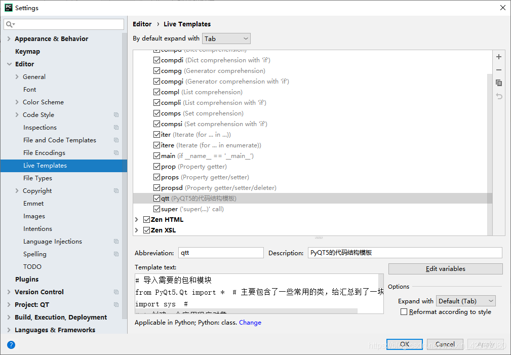Click inside the Template text editor
The width and height of the screenshot is (511, 355).
(x=259, y=294)
